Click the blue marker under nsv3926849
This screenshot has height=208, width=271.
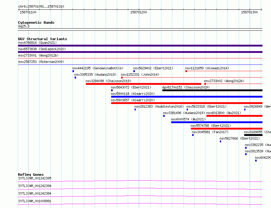(245, 109)
